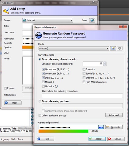Image resolution: width=129 pixels, height=146 pixels.
Task: Uncheck the Upper-case characters checkbox
Action: (x=43, y=69)
